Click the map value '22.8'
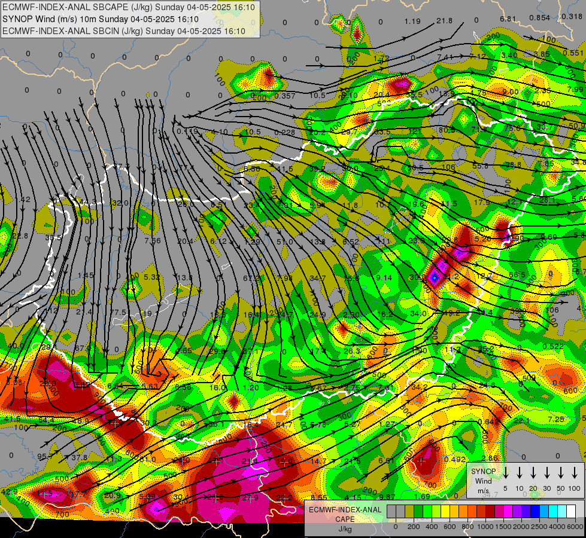 (20, 236)
